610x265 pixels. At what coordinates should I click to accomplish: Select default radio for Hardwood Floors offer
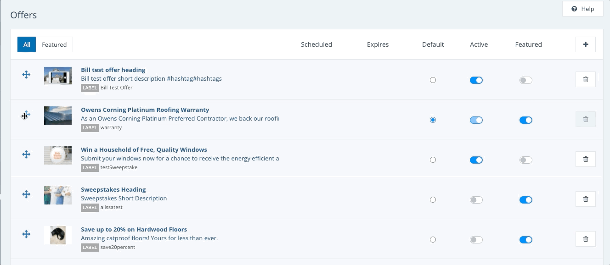coord(433,240)
